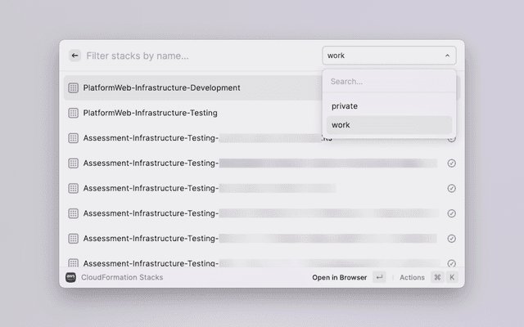
Task: Click the AWS logo in the footer
Action: 72,277
